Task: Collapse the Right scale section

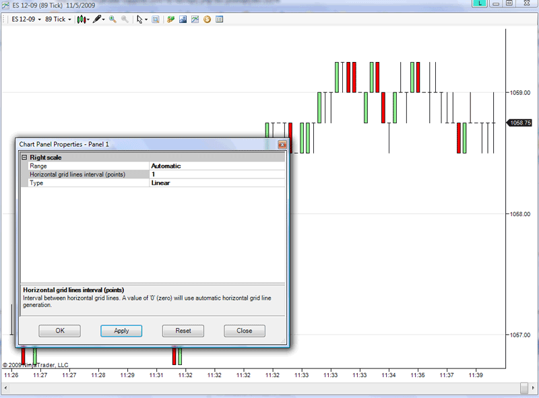Action: click(24, 158)
